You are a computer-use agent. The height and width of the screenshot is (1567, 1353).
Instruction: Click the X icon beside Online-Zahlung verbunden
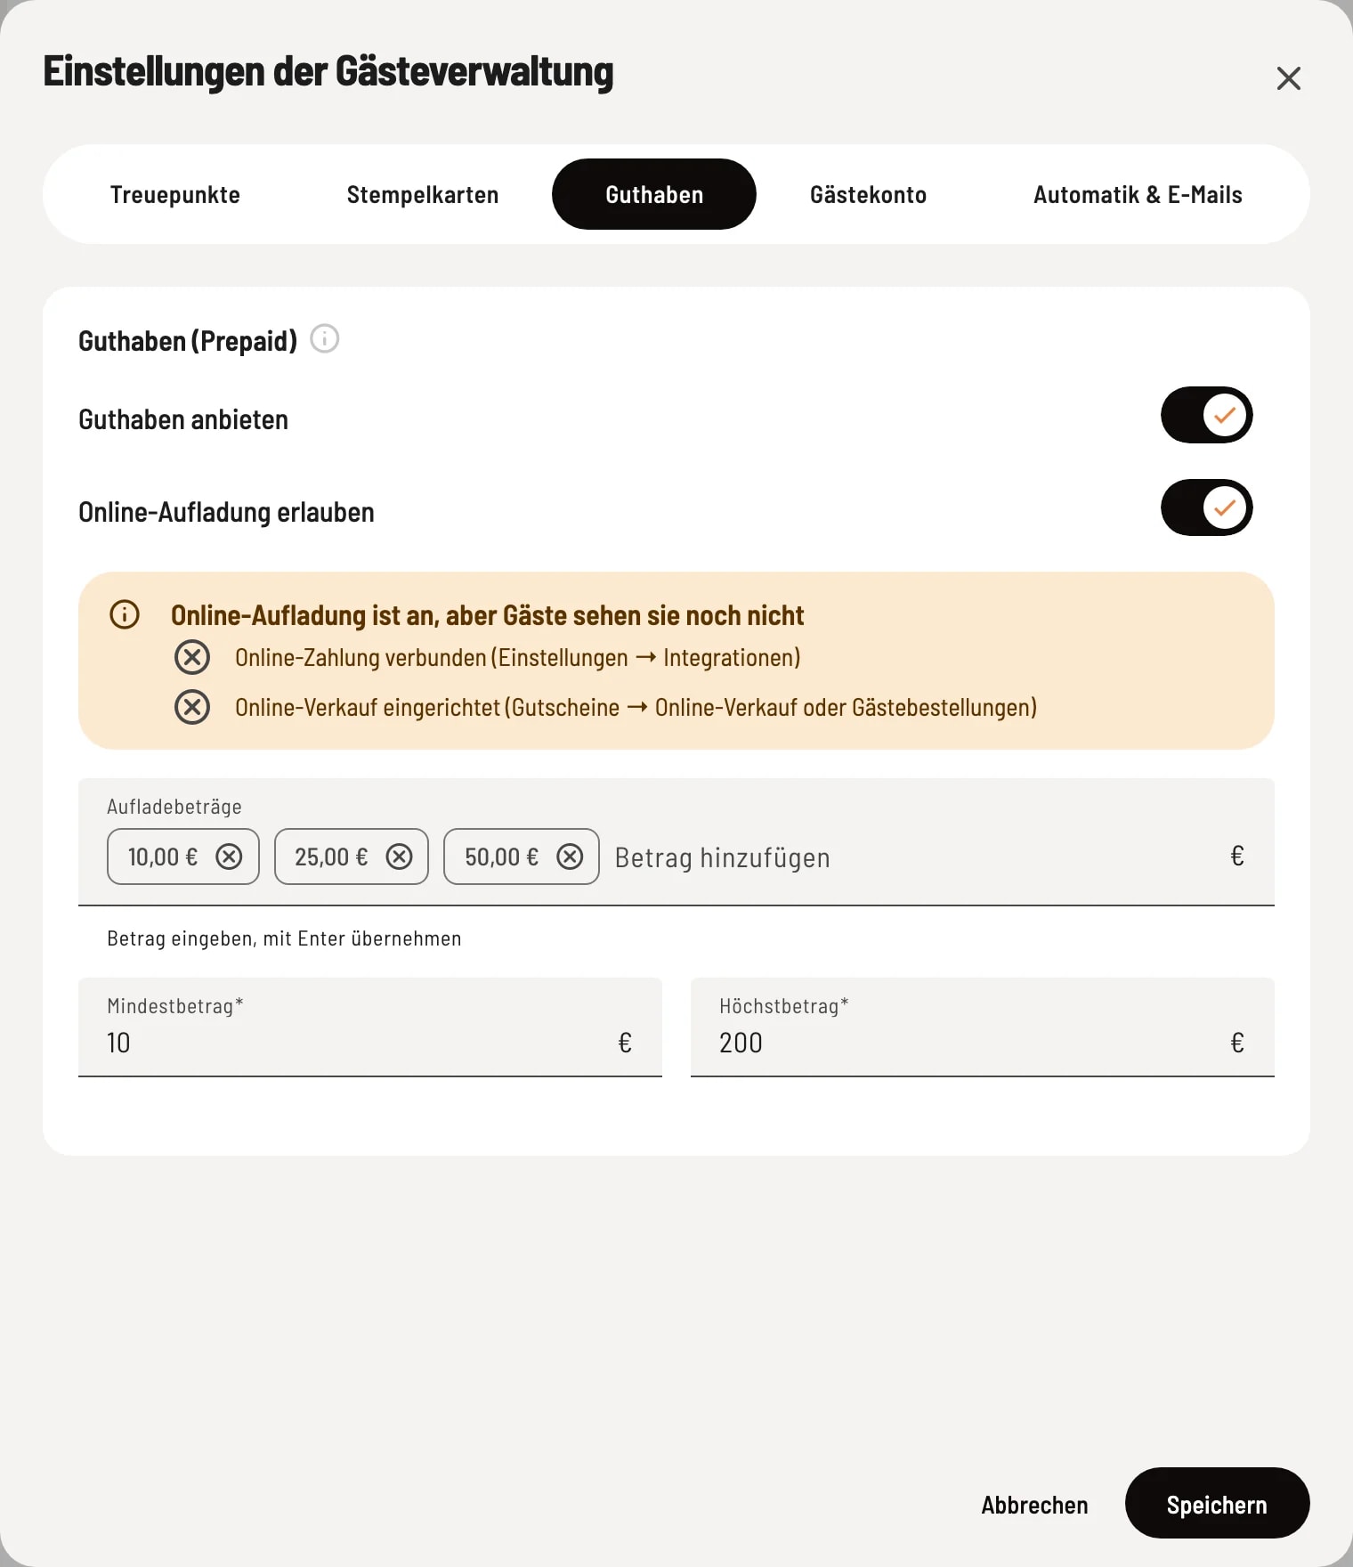(192, 657)
